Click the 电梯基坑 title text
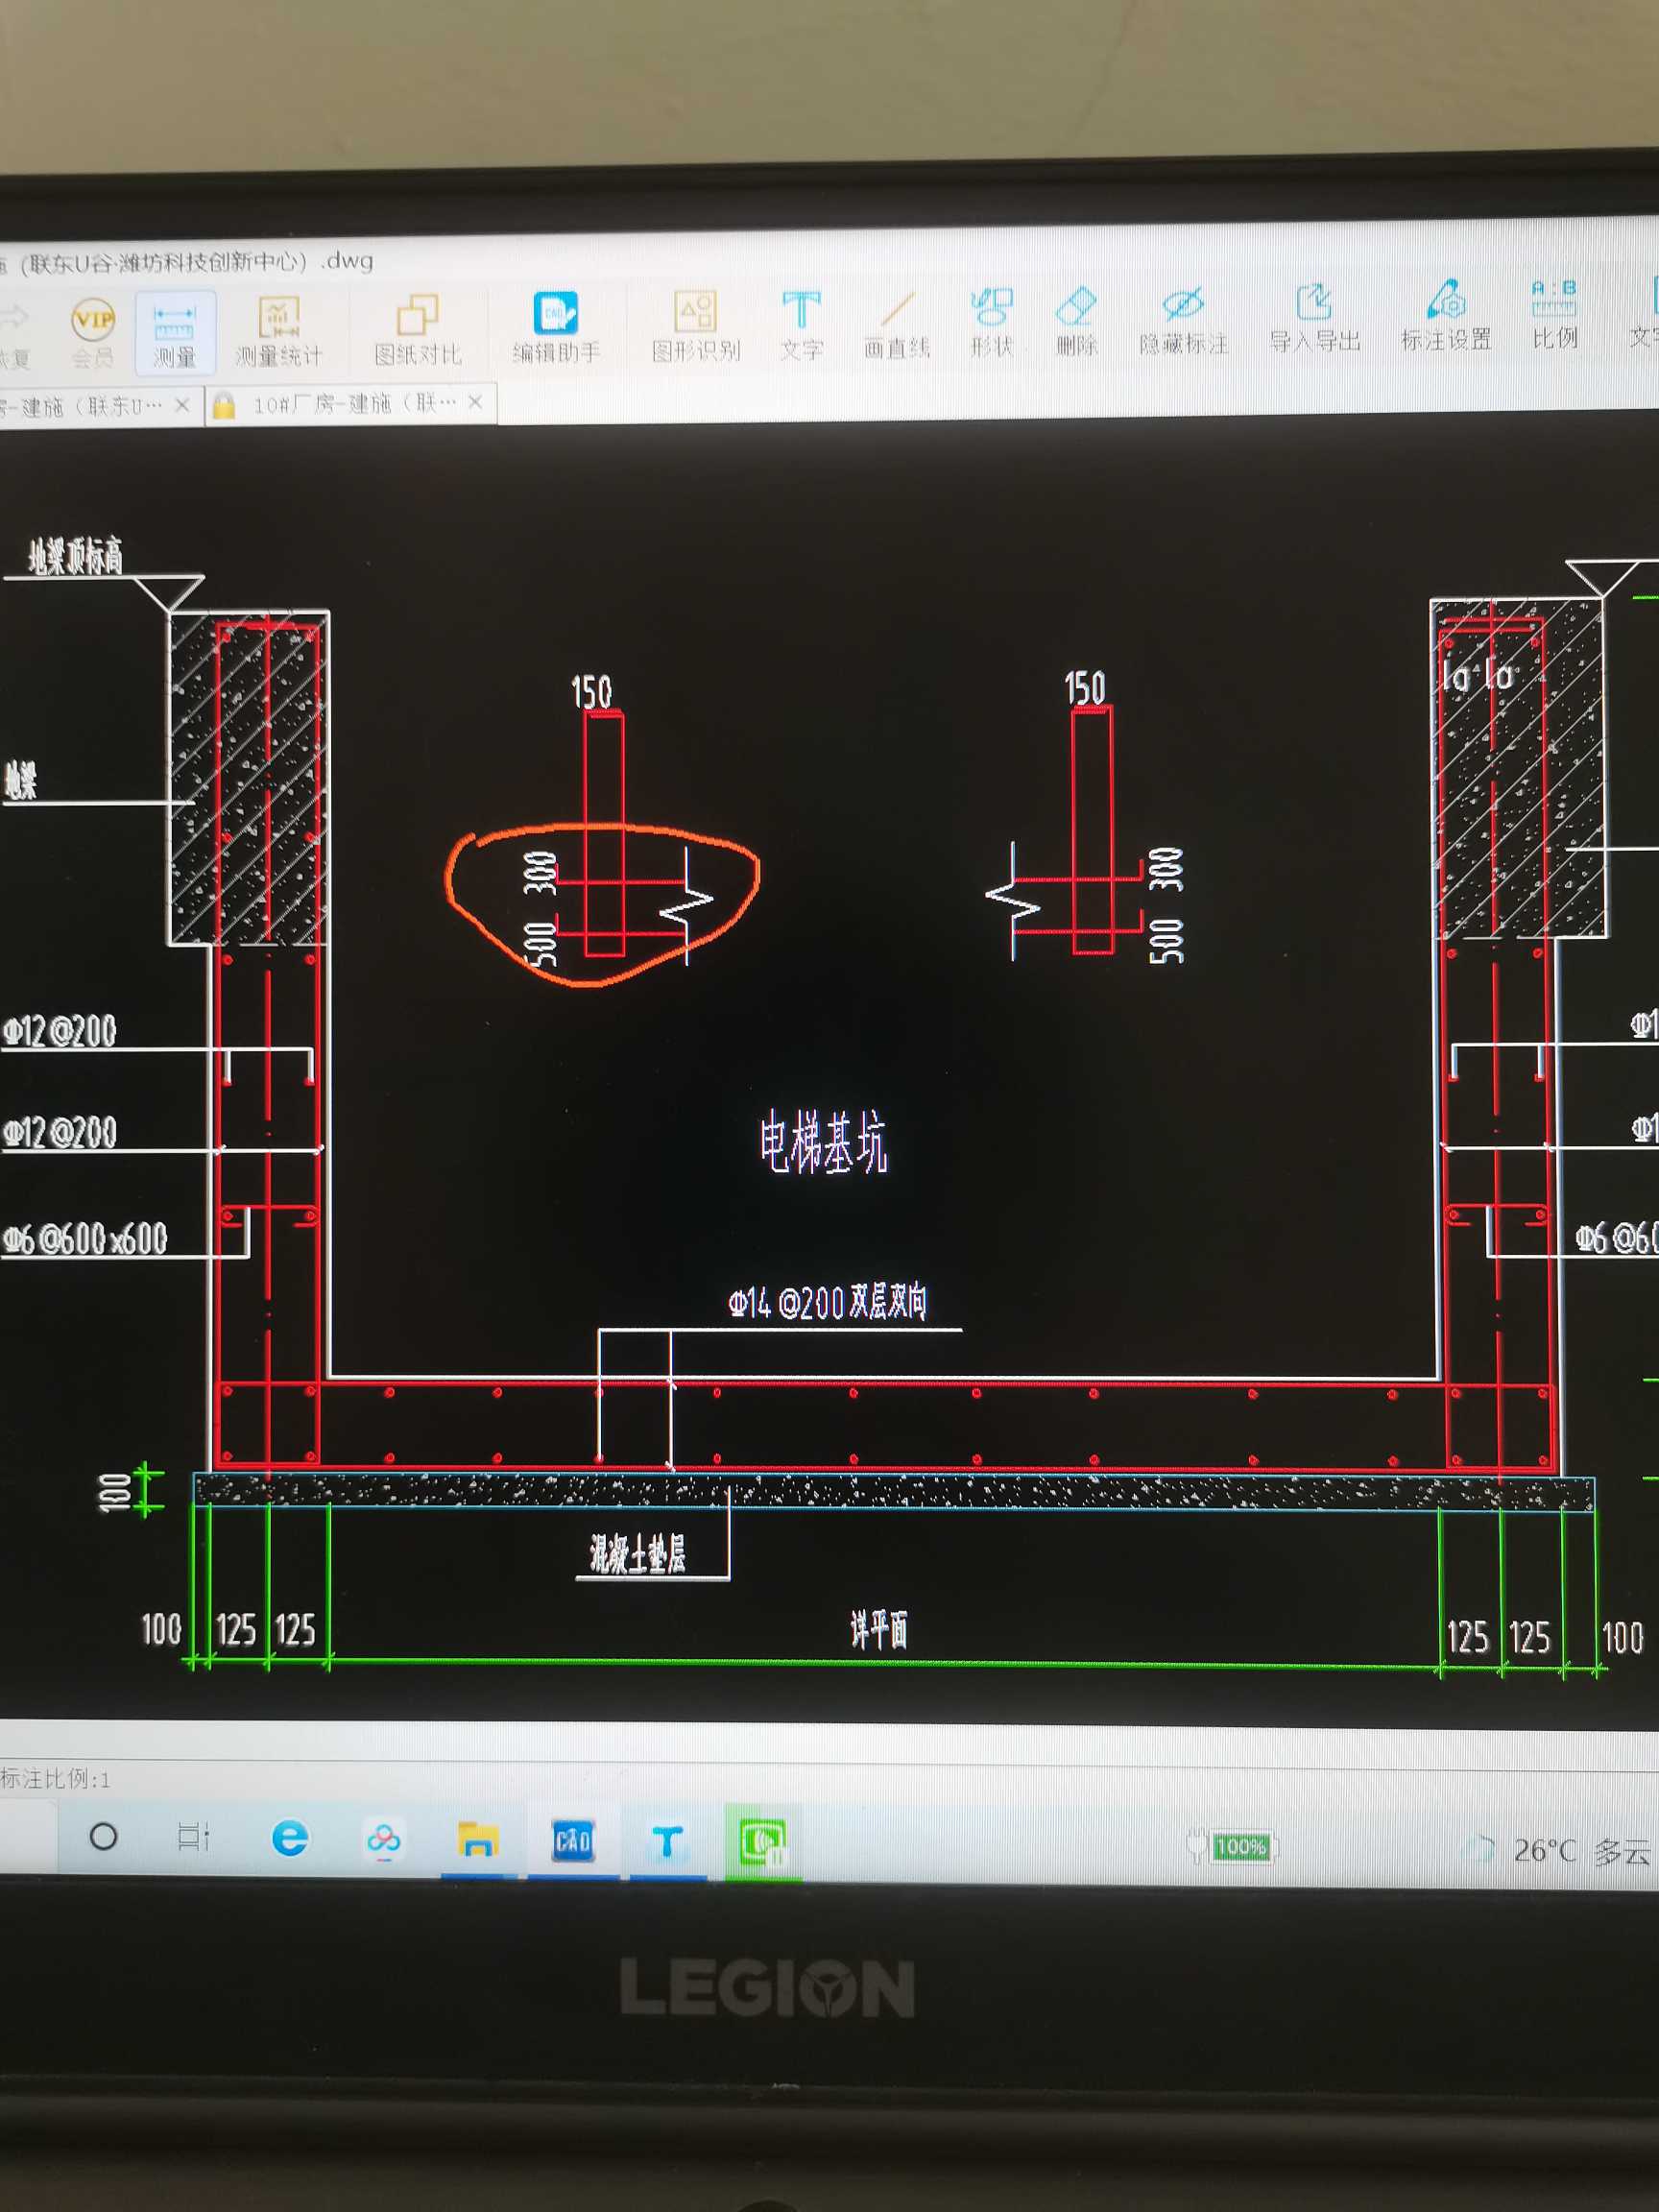 pos(823,1141)
